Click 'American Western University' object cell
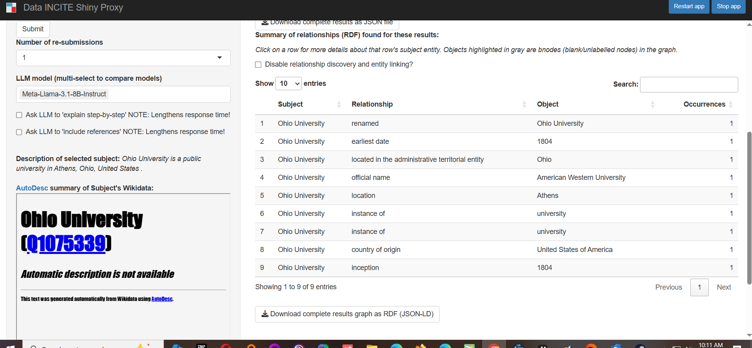Viewport: 752px width, 348px height. coord(581,178)
